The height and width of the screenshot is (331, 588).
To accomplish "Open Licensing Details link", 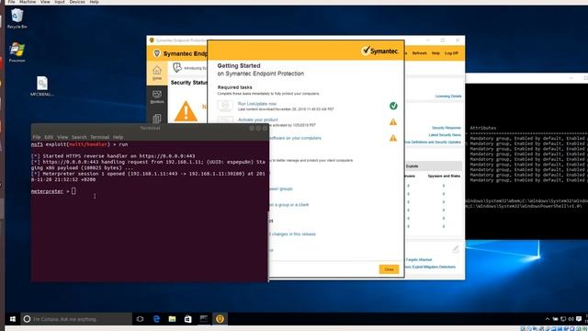I will click(448, 97).
